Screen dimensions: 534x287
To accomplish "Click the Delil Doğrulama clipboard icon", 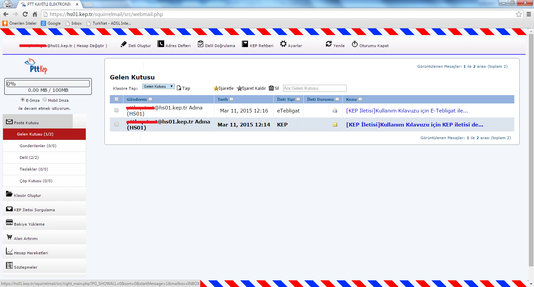I will click(x=201, y=44).
